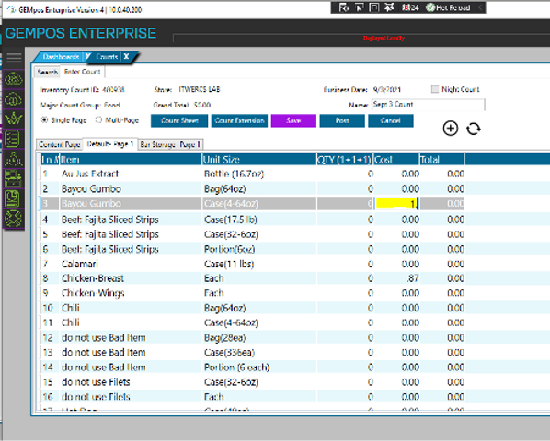Screen dimensions: 550x441
Task: Click the cloud sync sidebar icon
Action: (x=13, y=79)
